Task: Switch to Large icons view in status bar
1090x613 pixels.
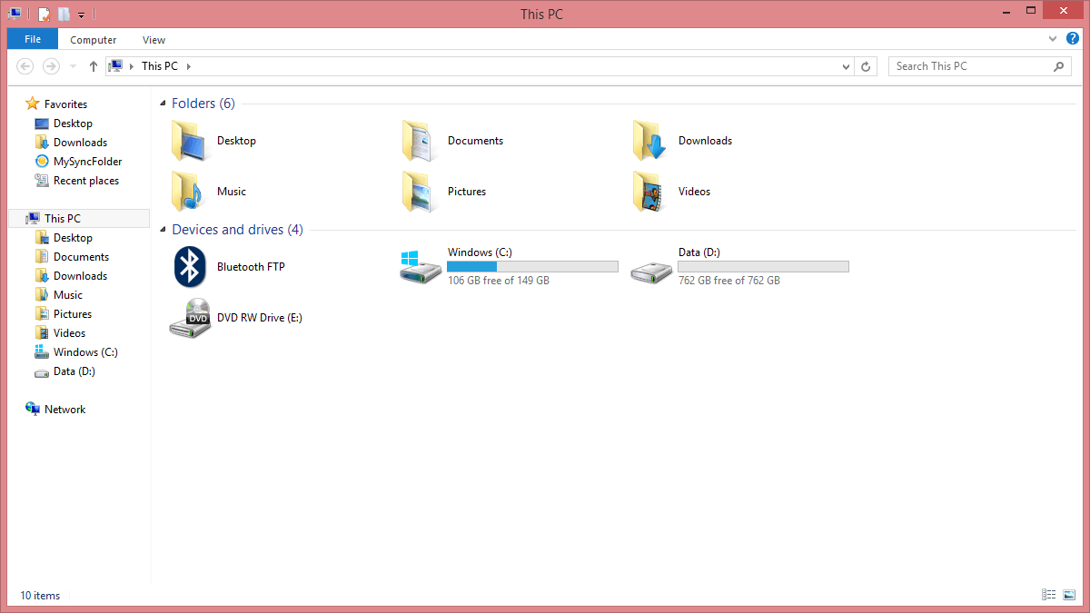Action: coord(1069,595)
